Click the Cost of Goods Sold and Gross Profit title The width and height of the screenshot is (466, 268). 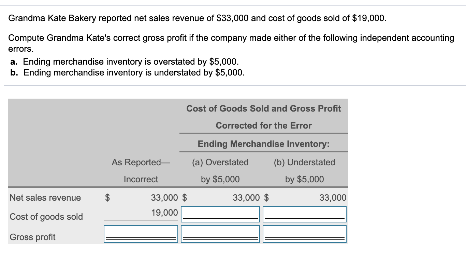pos(263,108)
